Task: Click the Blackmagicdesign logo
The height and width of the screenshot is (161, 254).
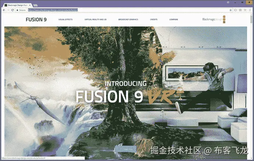Action: (214, 19)
